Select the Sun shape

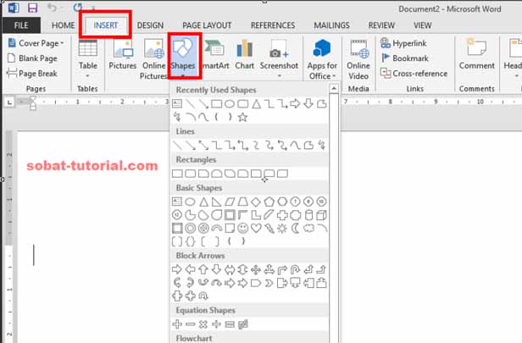click(282, 228)
